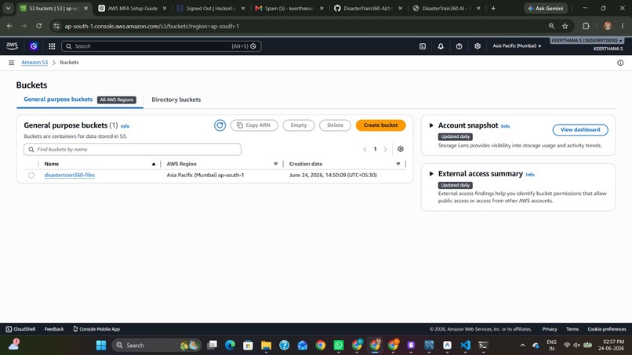Refresh the general purpose buckets list
Screen dimensions: 632x355
(220, 125)
